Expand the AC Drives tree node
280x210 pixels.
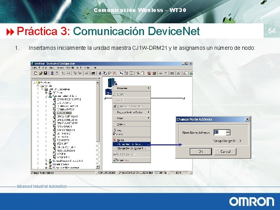[46, 93]
